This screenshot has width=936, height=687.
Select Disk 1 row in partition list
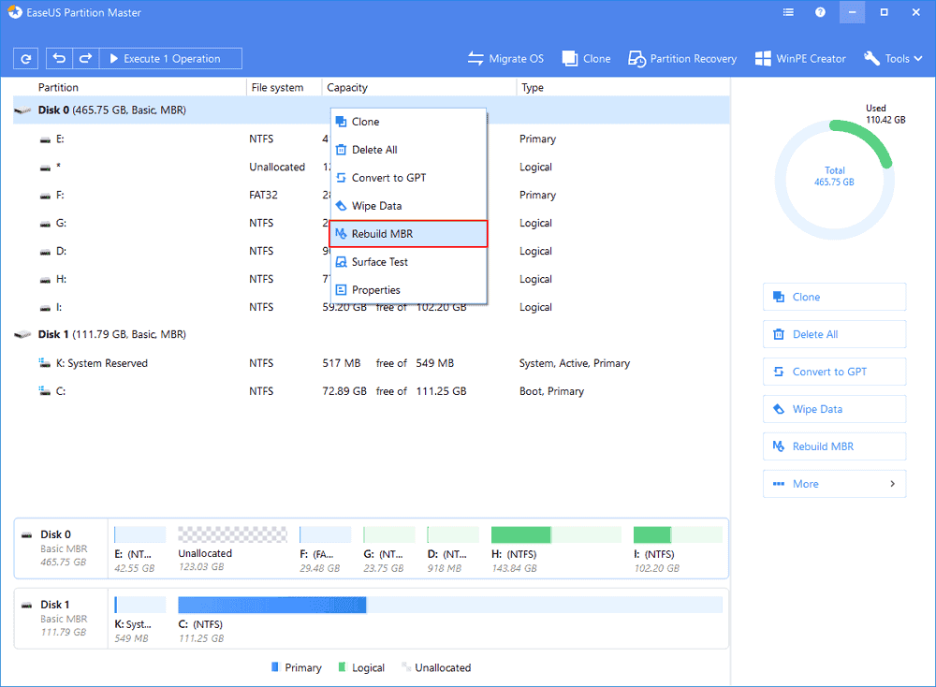click(x=371, y=334)
